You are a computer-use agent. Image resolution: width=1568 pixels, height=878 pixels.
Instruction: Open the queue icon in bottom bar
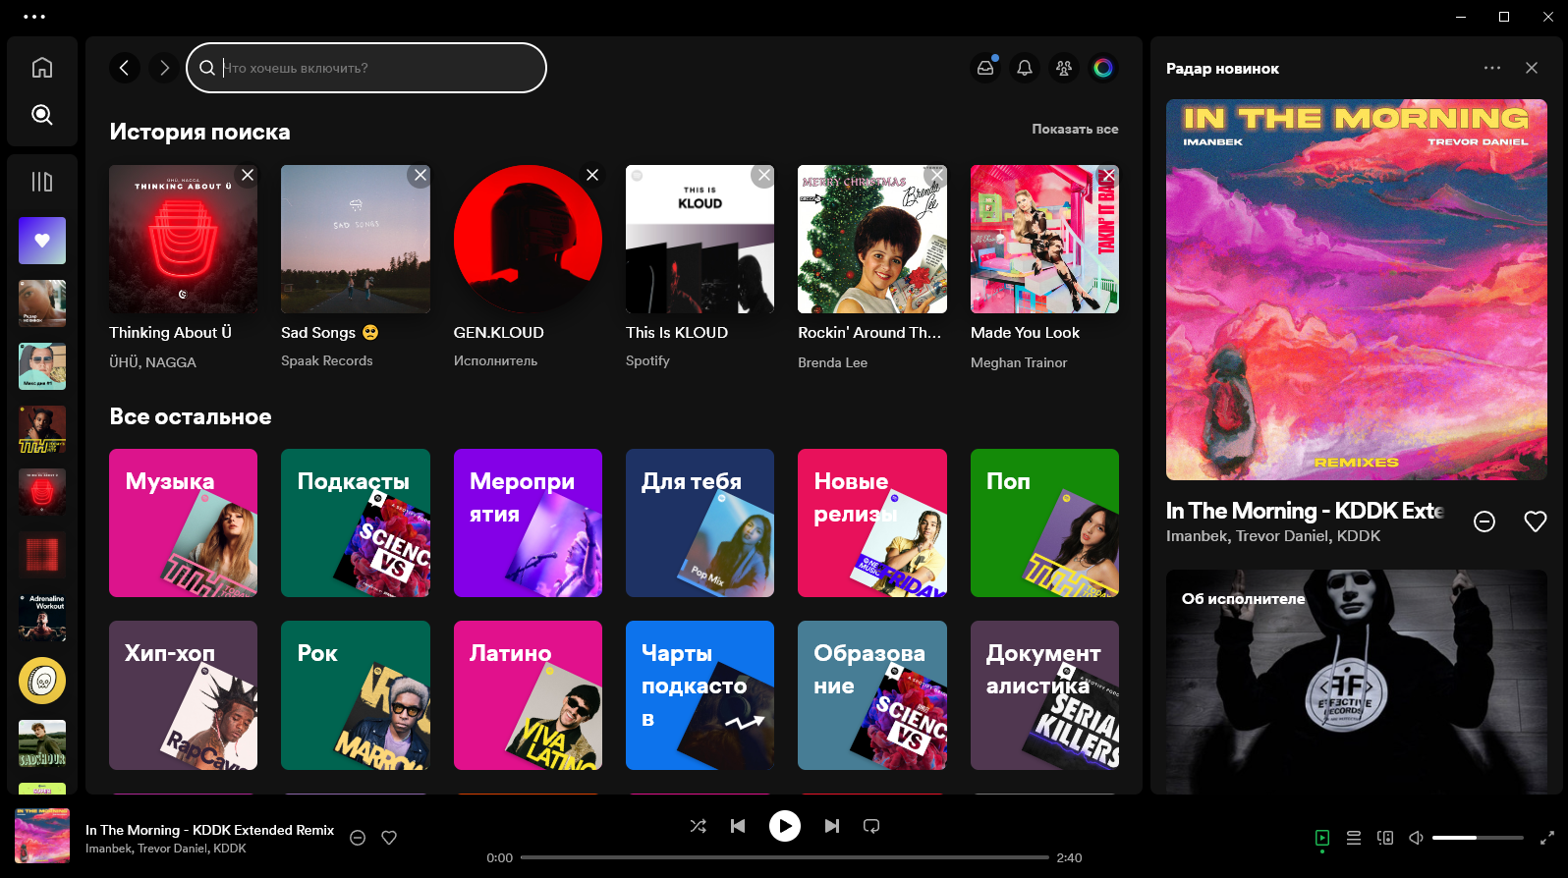coord(1354,838)
